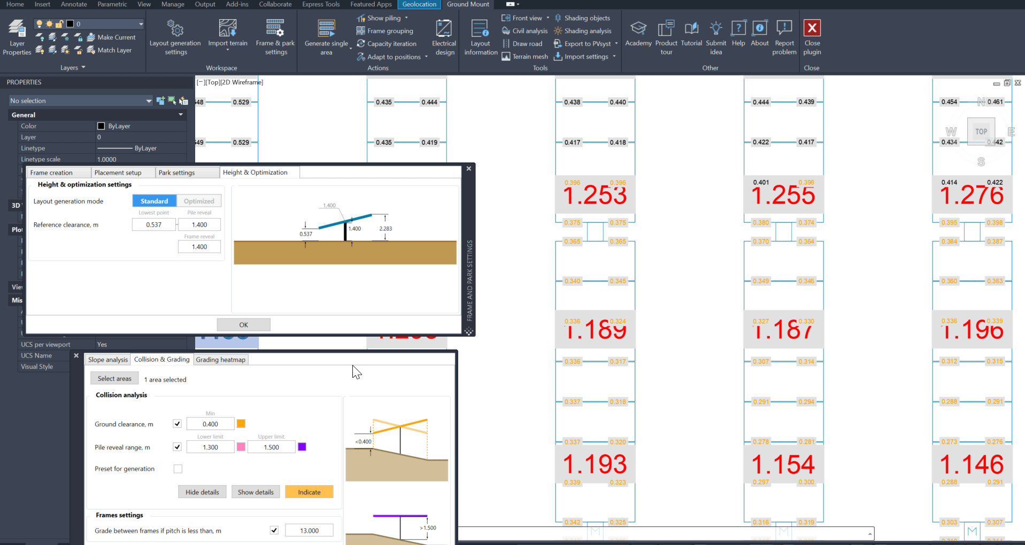Screen dimensions: 1025x545
Task: Select Show piling tool
Action: (379, 18)
